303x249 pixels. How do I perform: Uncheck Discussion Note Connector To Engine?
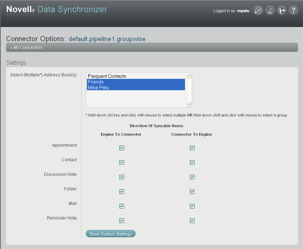pyautogui.click(x=192, y=177)
